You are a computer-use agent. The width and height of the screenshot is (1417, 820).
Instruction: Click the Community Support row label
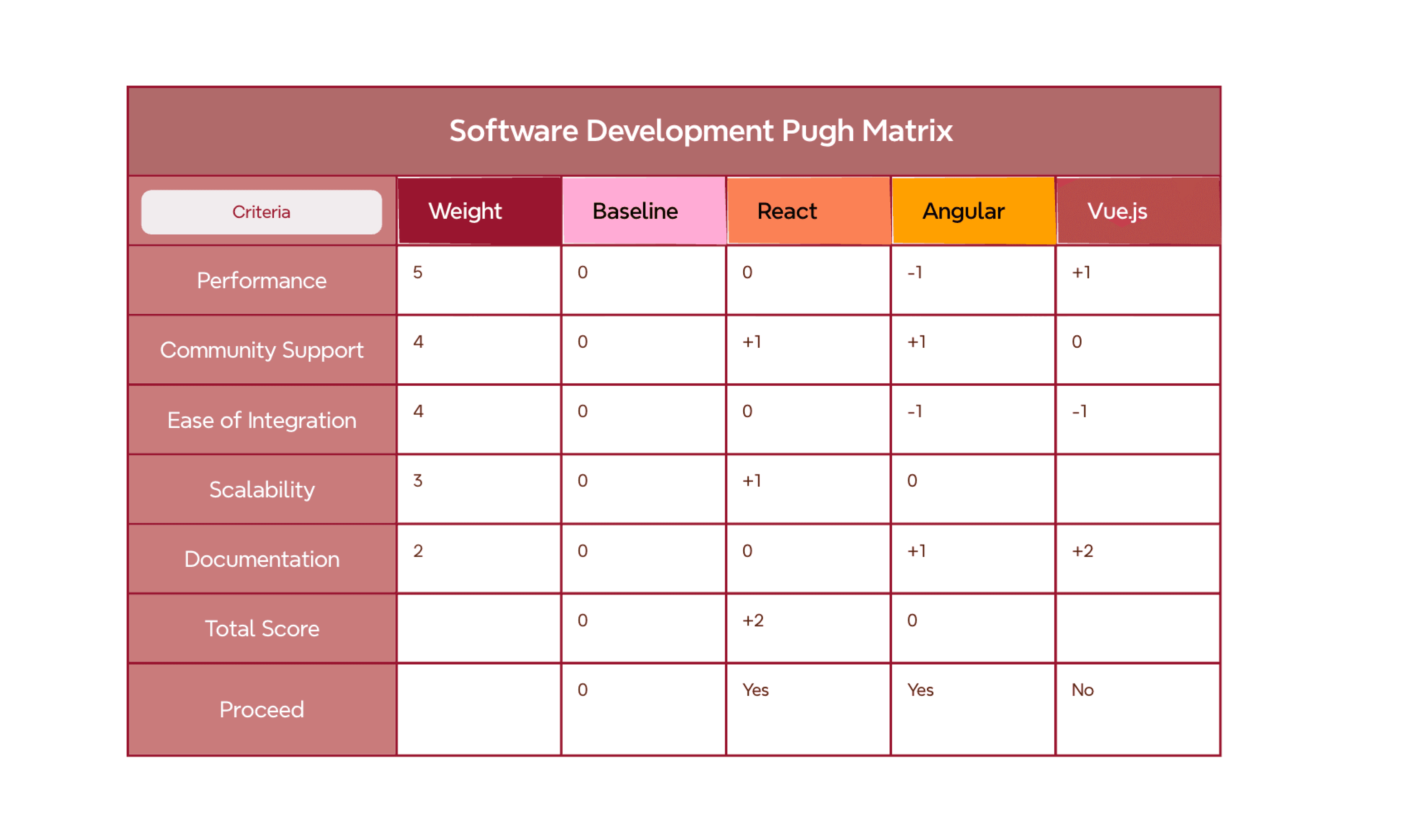tap(262, 350)
